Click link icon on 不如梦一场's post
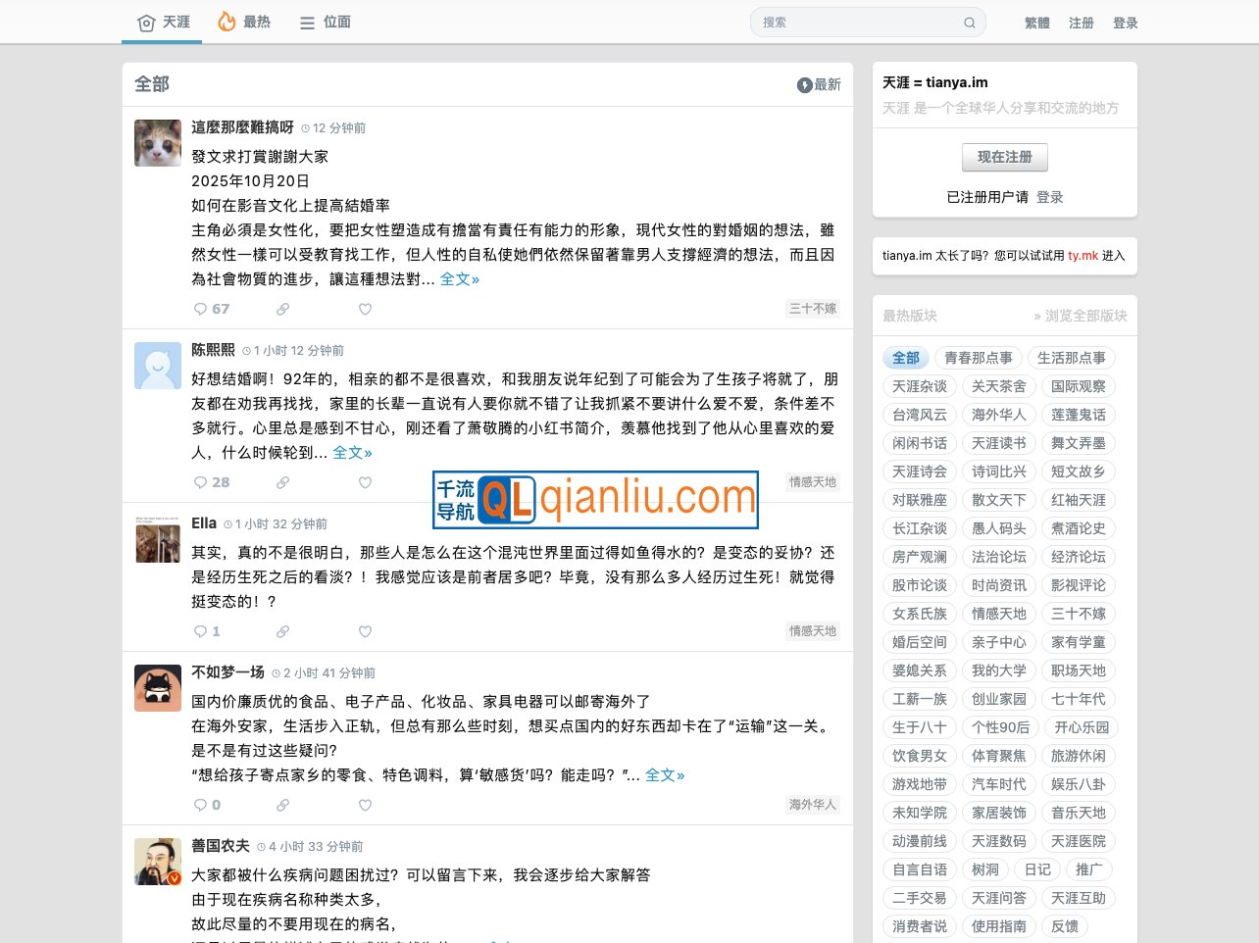 point(282,805)
